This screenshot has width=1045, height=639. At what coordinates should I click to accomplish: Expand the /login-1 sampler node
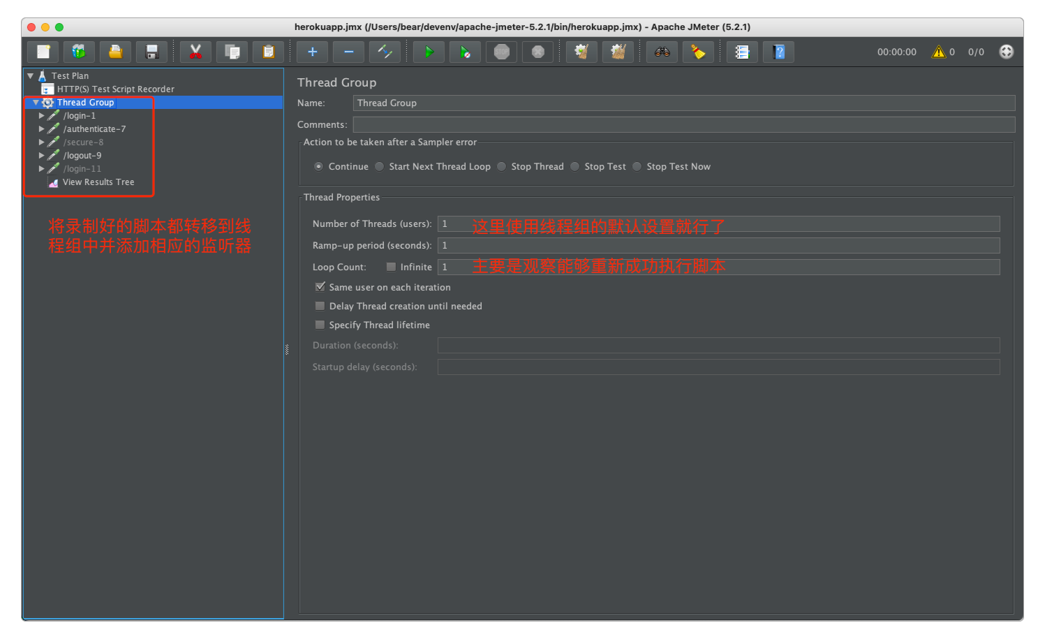coord(41,116)
